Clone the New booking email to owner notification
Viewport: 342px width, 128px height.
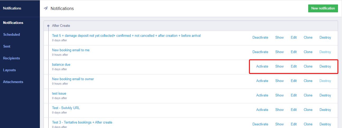(x=308, y=81)
